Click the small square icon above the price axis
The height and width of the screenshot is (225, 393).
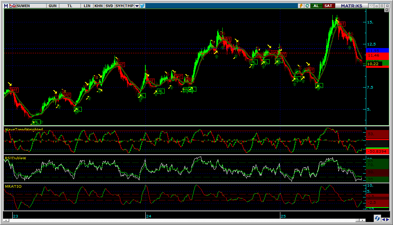[386, 10]
